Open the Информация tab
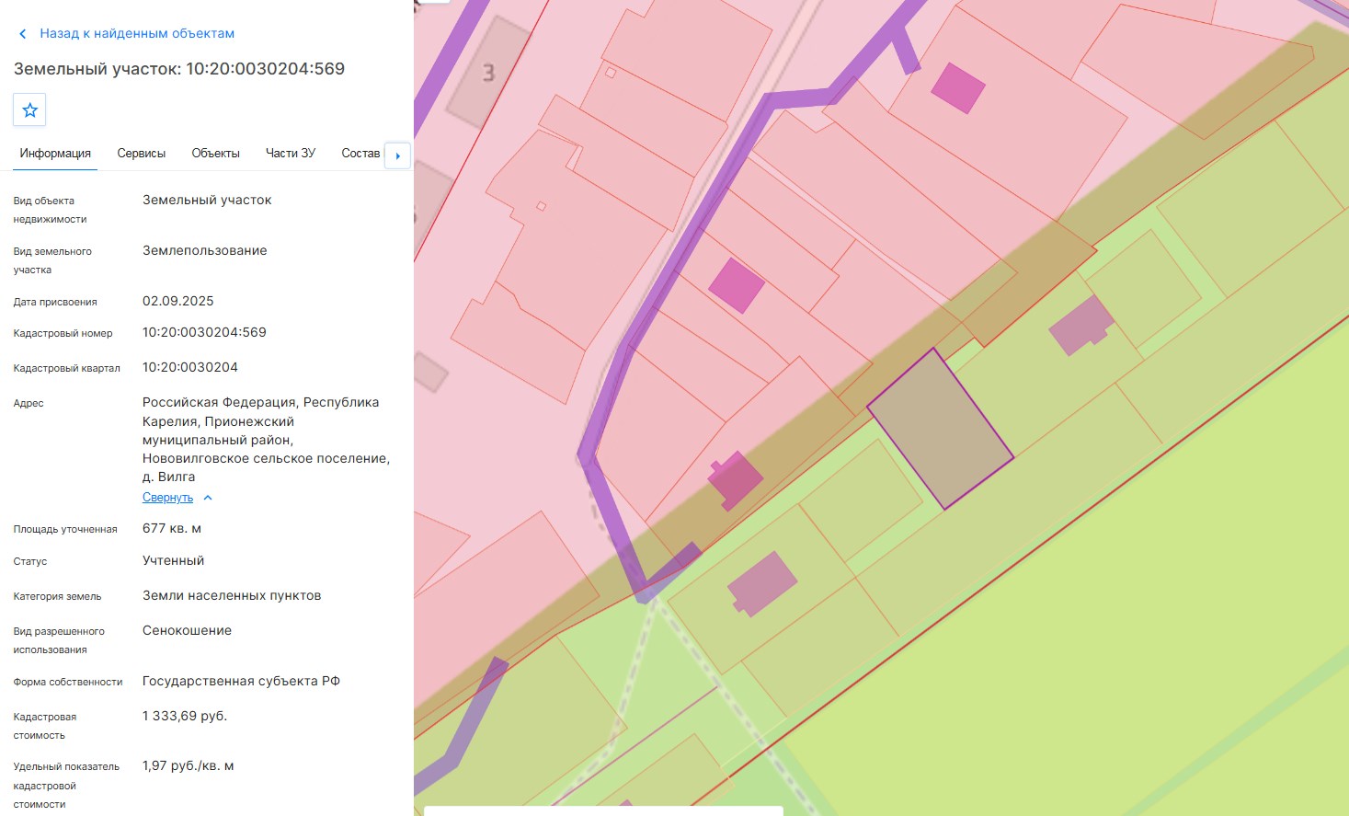1349x816 pixels. click(x=55, y=154)
